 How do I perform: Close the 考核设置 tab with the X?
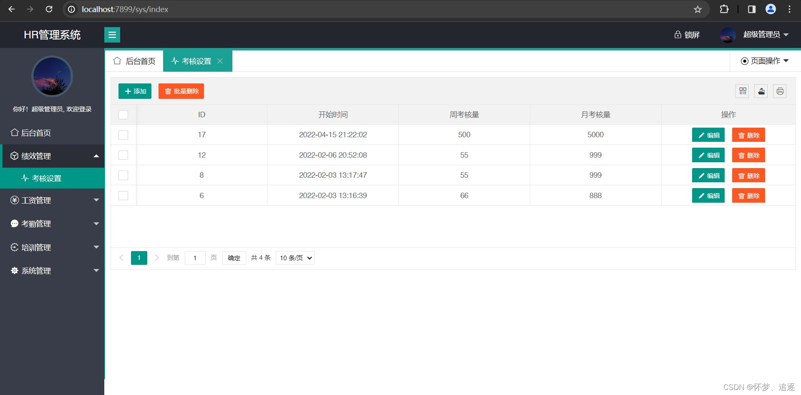(220, 61)
